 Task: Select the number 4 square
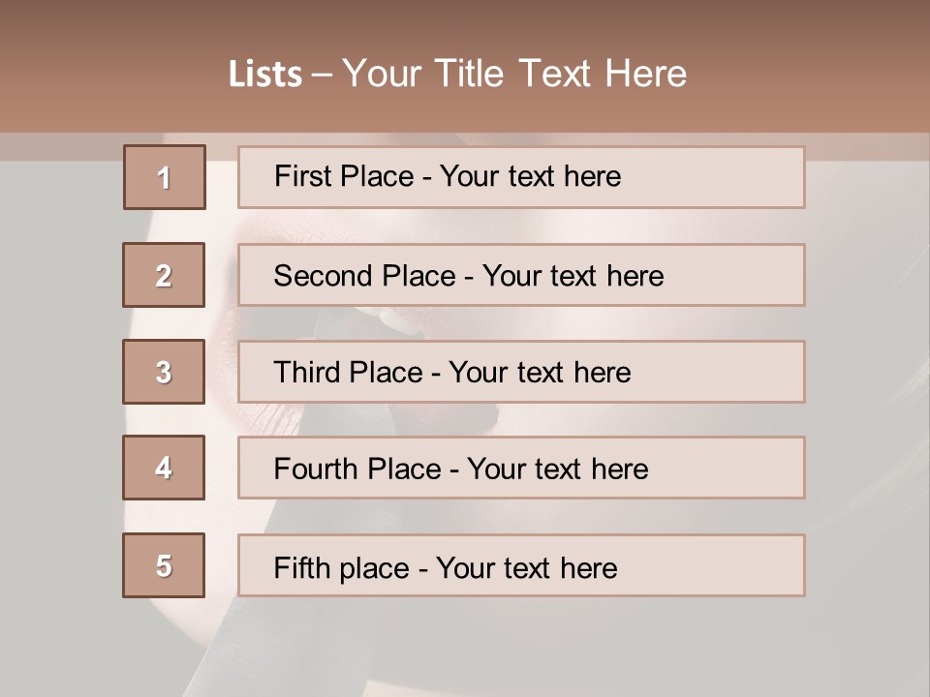coord(164,468)
